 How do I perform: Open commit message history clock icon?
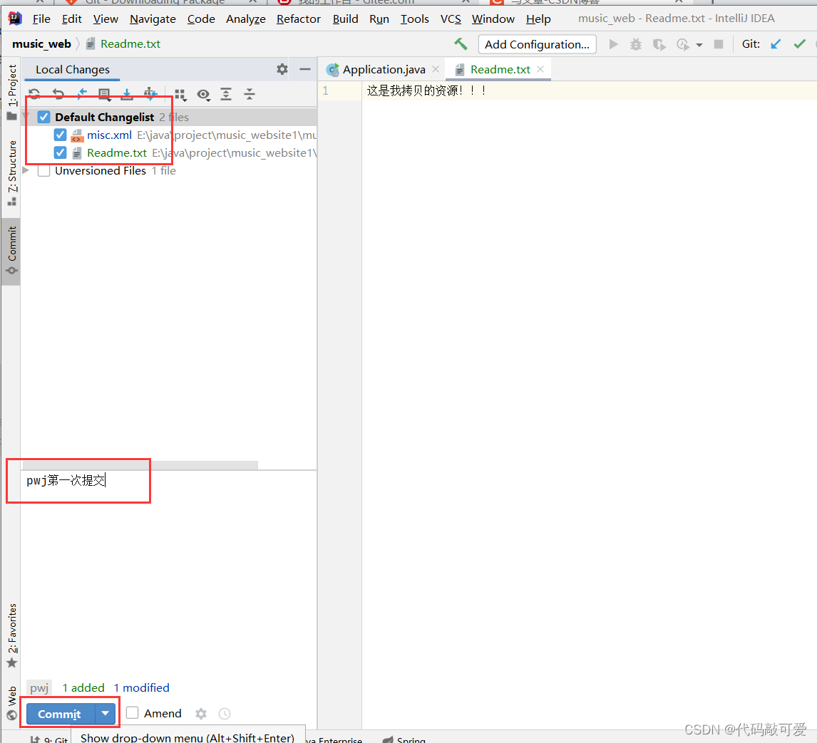[x=225, y=714]
